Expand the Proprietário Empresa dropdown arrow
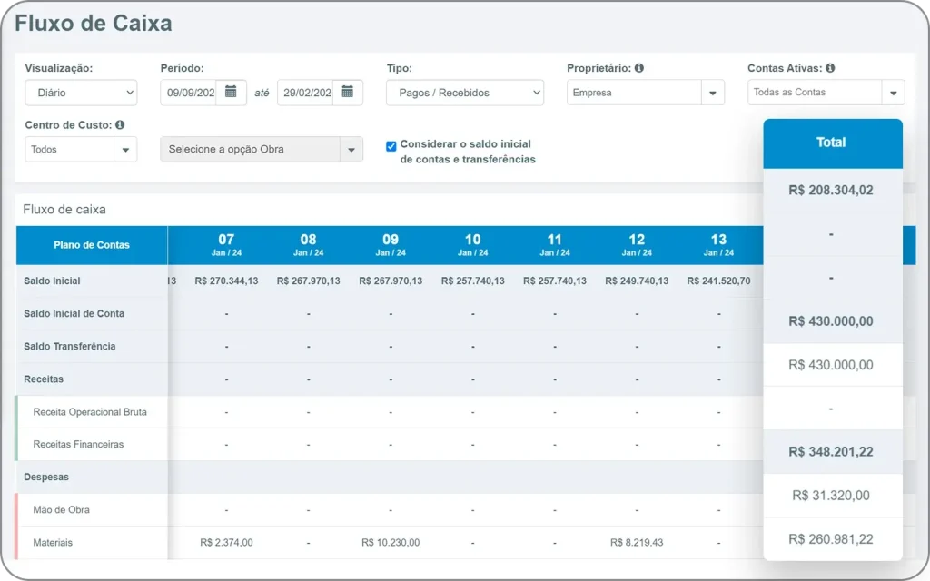The image size is (930, 581). (712, 93)
